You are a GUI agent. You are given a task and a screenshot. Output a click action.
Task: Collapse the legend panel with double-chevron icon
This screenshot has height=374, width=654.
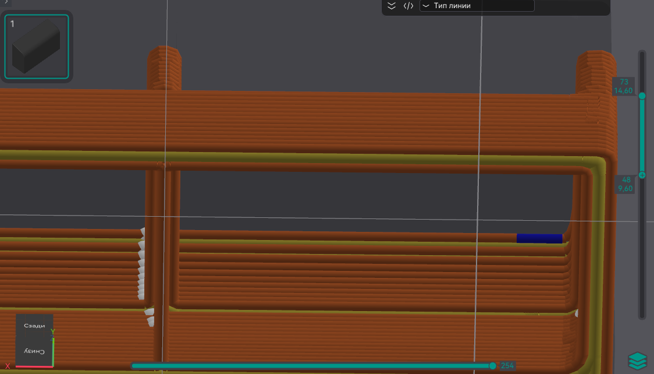coord(392,6)
